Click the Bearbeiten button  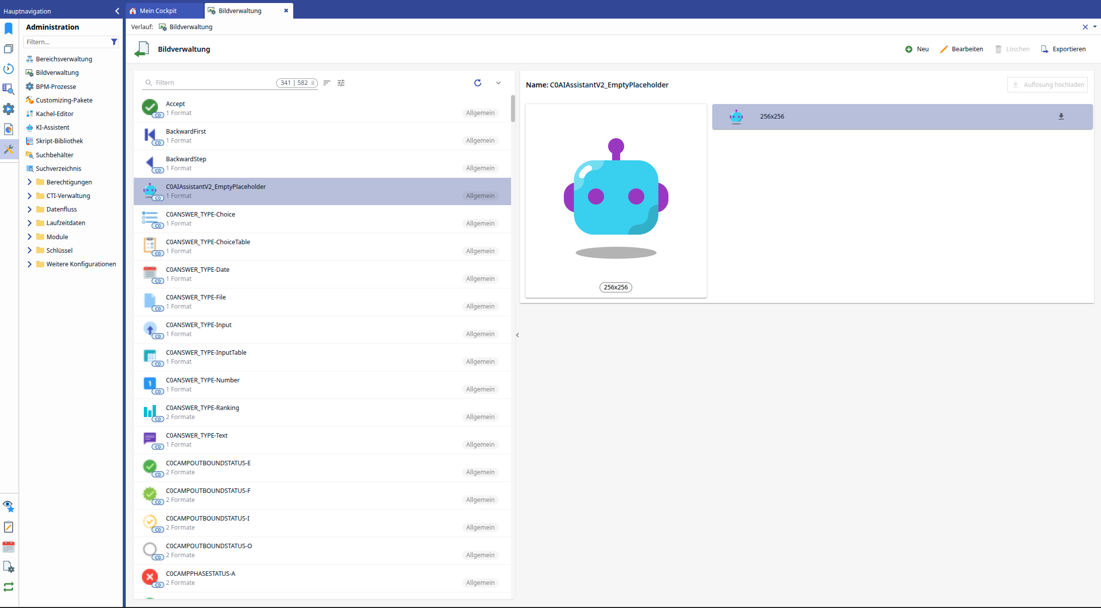pyautogui.click(x=961, y=49)
